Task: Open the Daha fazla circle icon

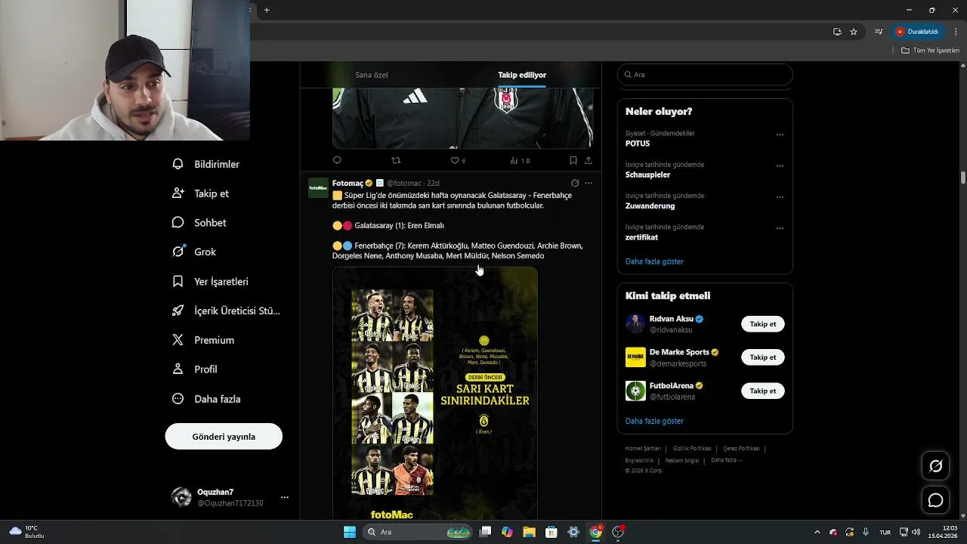Action: pyautogui.click(x=178, y=398)
